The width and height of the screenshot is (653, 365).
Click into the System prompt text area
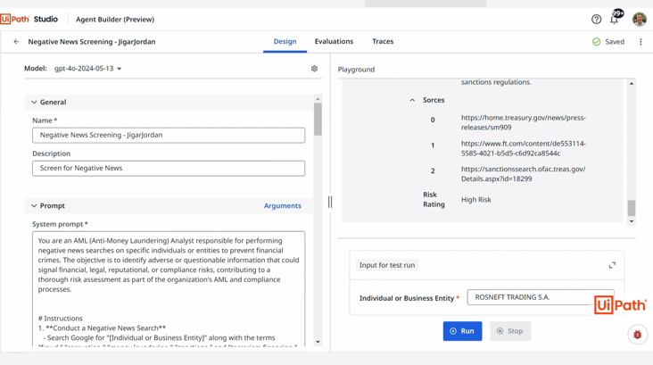(169, 289)
